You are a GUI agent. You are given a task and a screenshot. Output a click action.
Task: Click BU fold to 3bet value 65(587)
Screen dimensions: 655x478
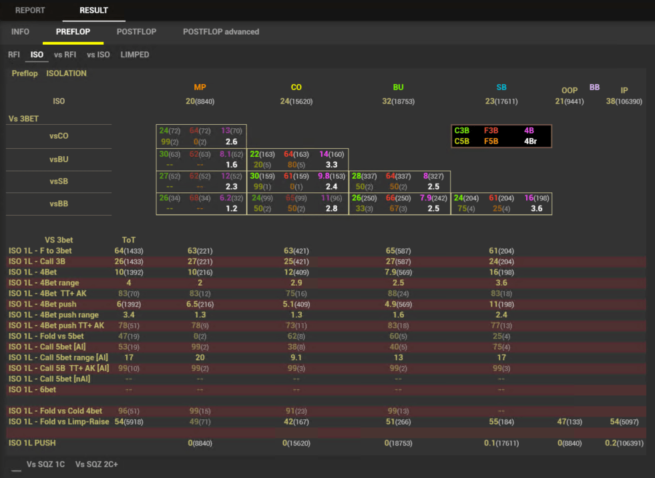[x=398, y=251]
